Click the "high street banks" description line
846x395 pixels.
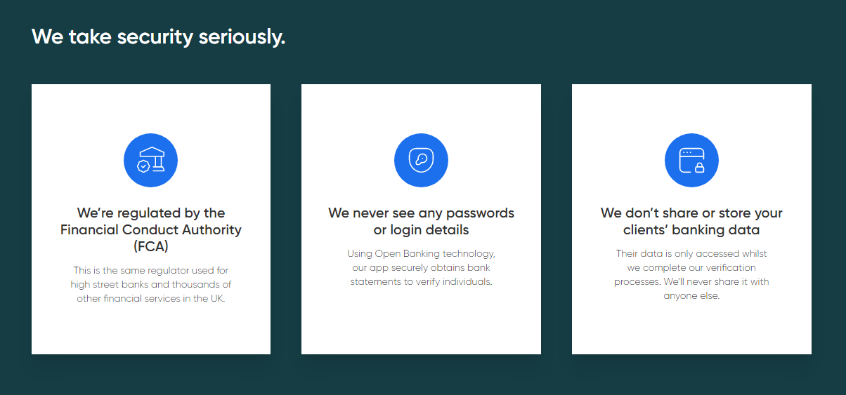[151, 284]
